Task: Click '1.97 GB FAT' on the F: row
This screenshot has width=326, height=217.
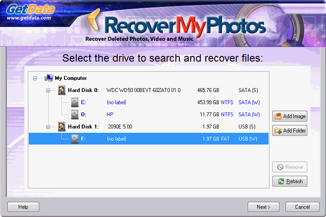Action: click(x=216, y=139)
